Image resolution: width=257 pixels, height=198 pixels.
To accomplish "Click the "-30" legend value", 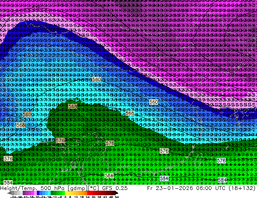I will tap(36, 197).
